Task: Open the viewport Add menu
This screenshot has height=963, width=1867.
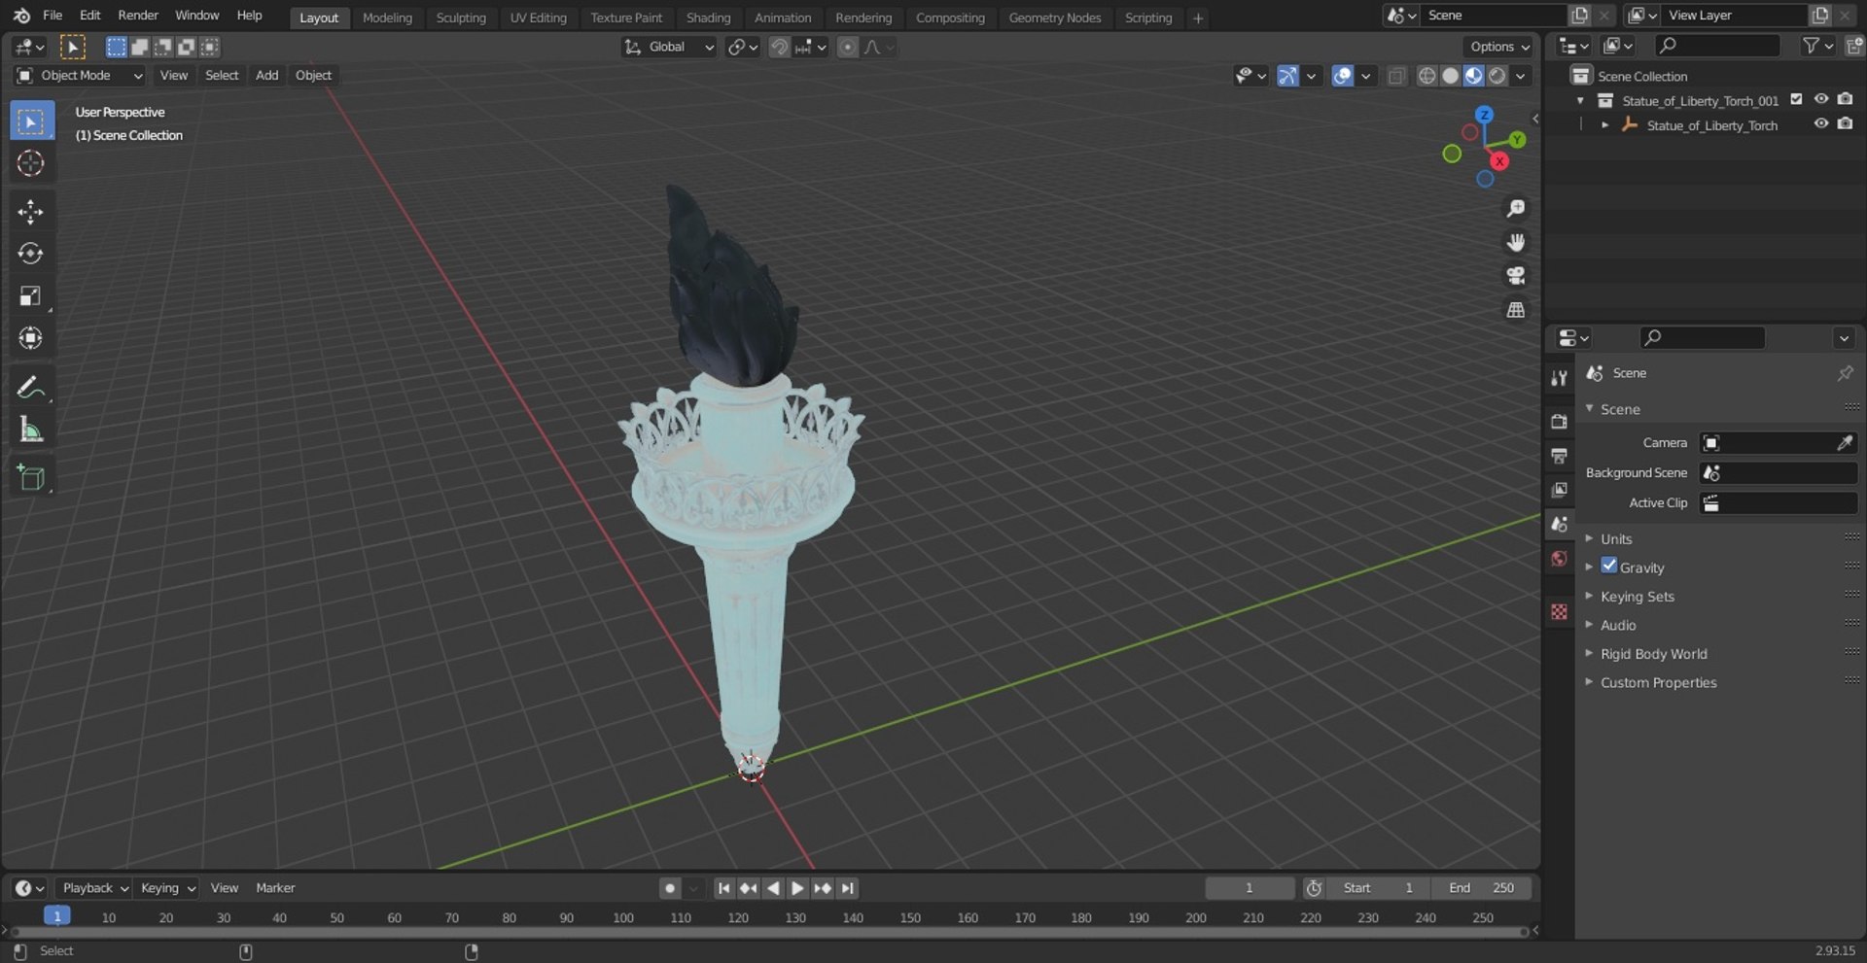Action: [266, 76]
